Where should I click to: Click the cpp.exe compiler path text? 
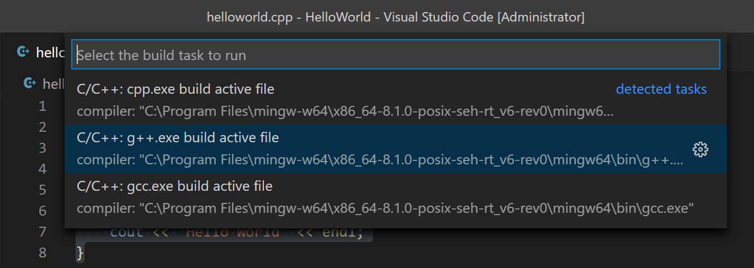pyautogui.click(x=345, y=111)
